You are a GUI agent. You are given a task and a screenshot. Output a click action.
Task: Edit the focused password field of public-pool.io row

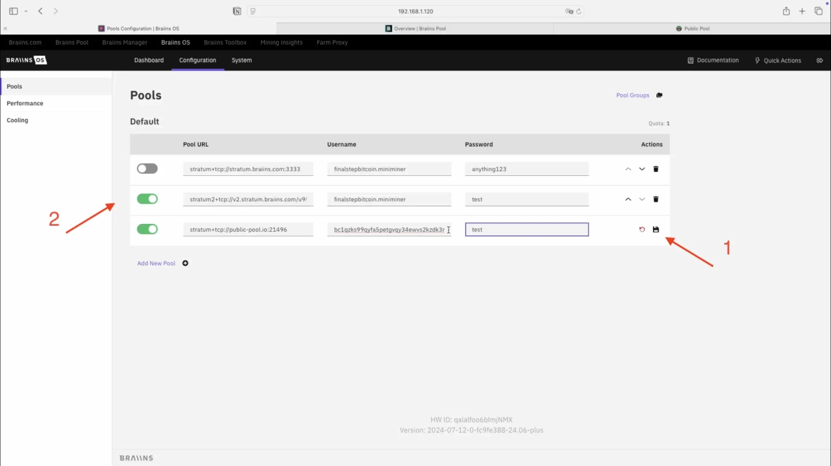pos(527,229)
